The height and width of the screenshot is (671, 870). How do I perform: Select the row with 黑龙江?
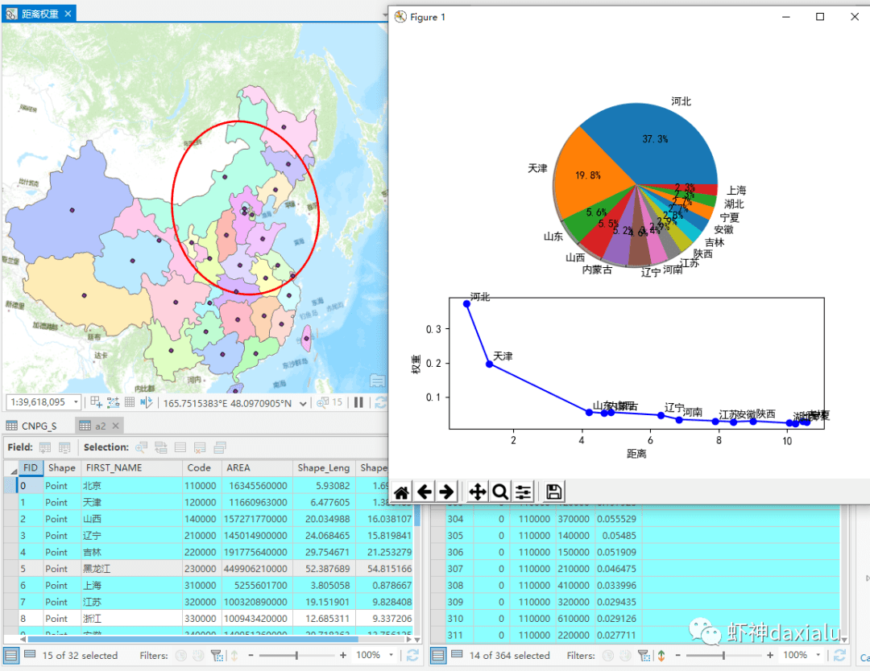pyautogui.click(x=209, y=569)
